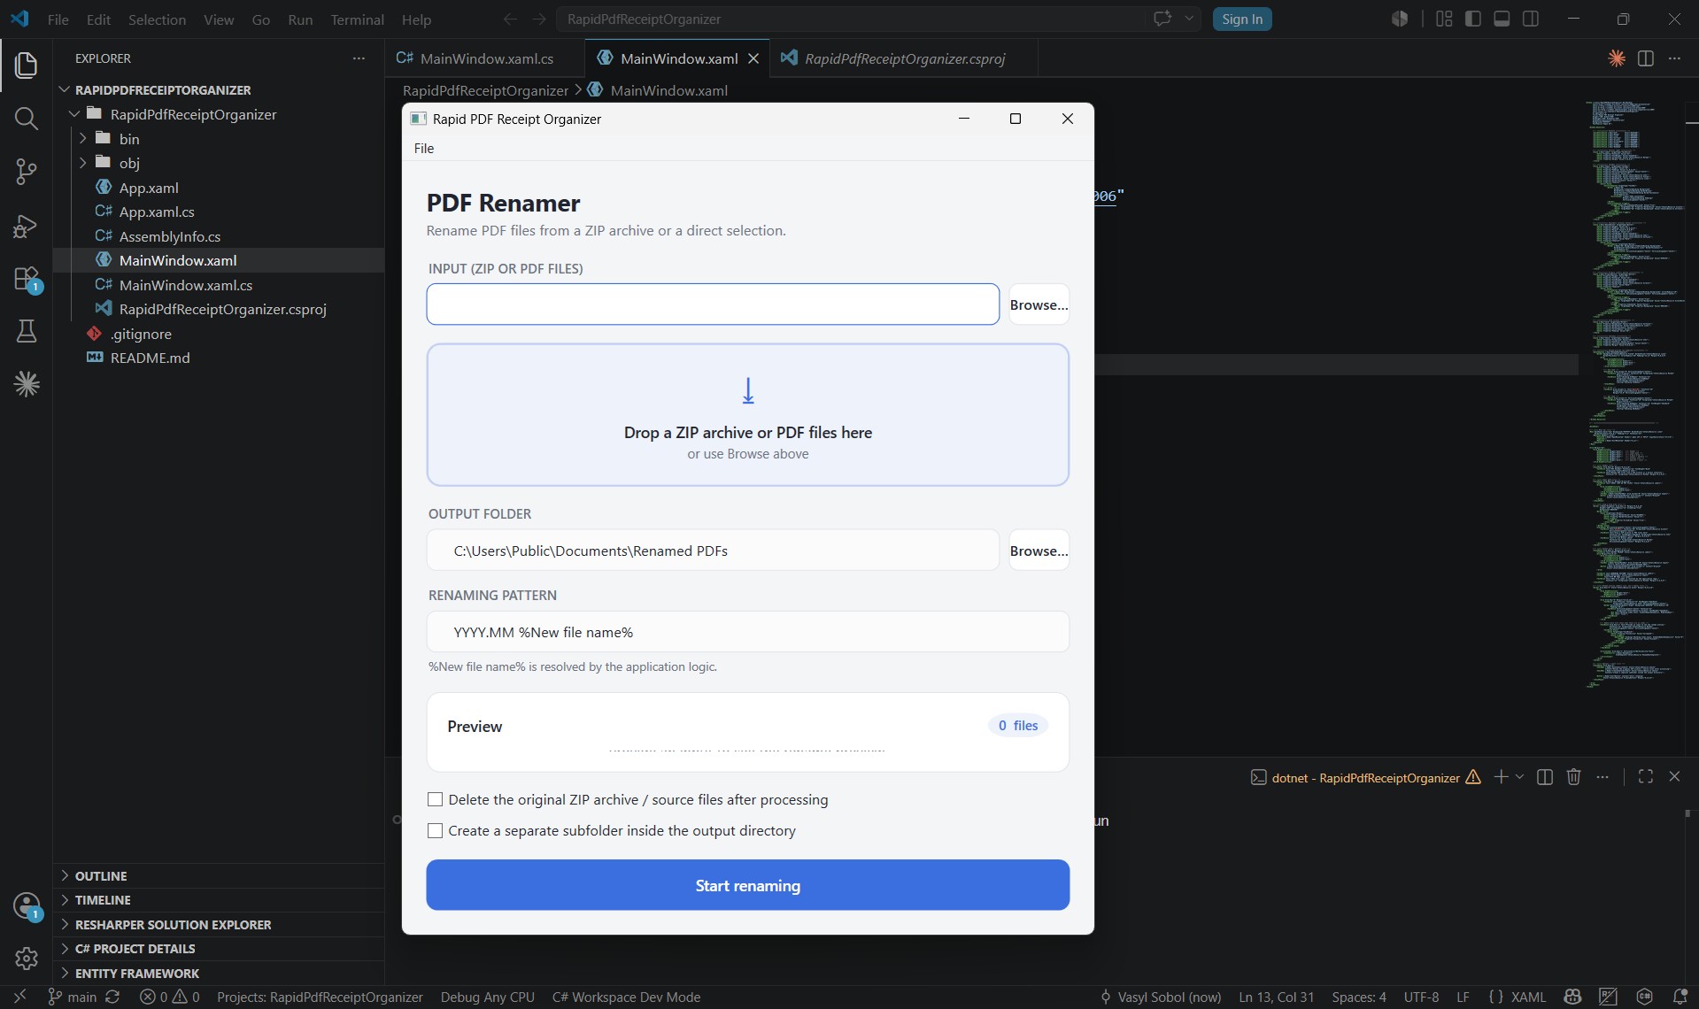Open the VS Code Selection menu
This screenshot has height=1009, width=1699.
pyautogui.click(x=157, y=19)
